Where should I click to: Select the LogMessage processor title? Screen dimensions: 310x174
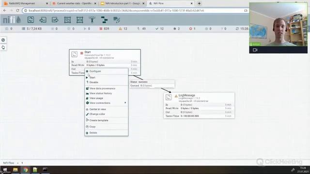pyautogui.click(x=187, y=95)
